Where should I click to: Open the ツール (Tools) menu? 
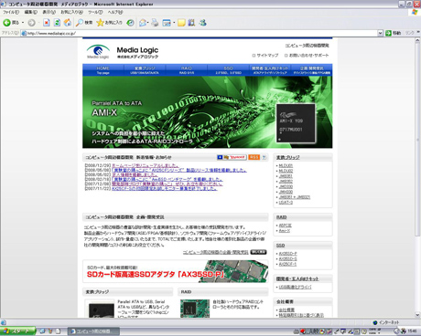95,12
